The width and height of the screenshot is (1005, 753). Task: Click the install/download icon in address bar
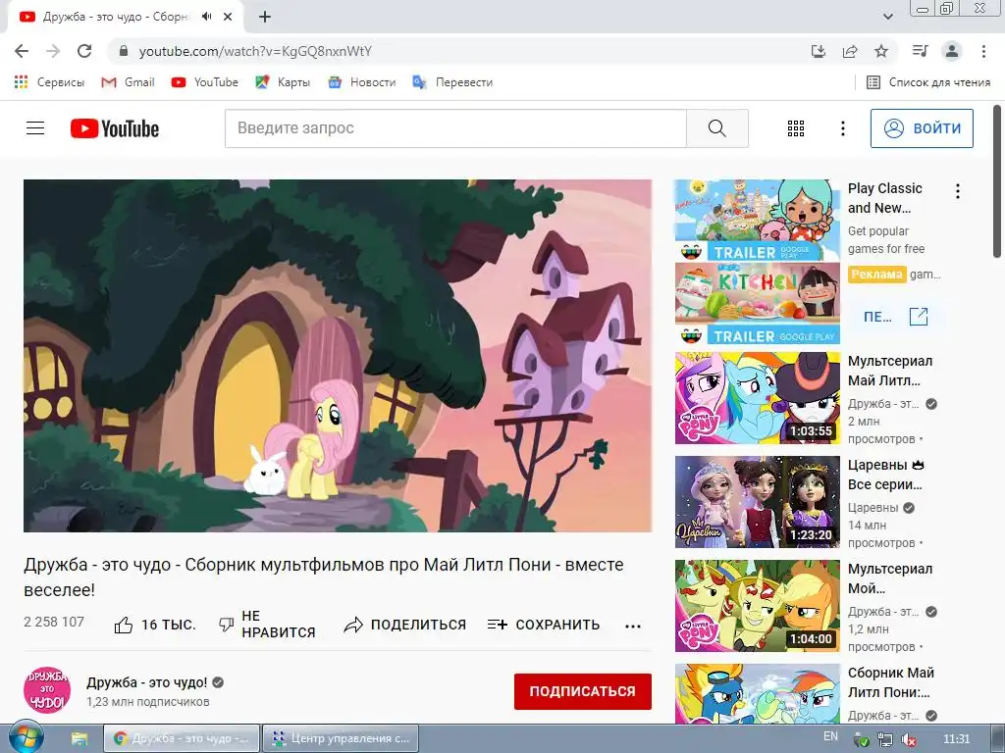[x=819, y=51]
